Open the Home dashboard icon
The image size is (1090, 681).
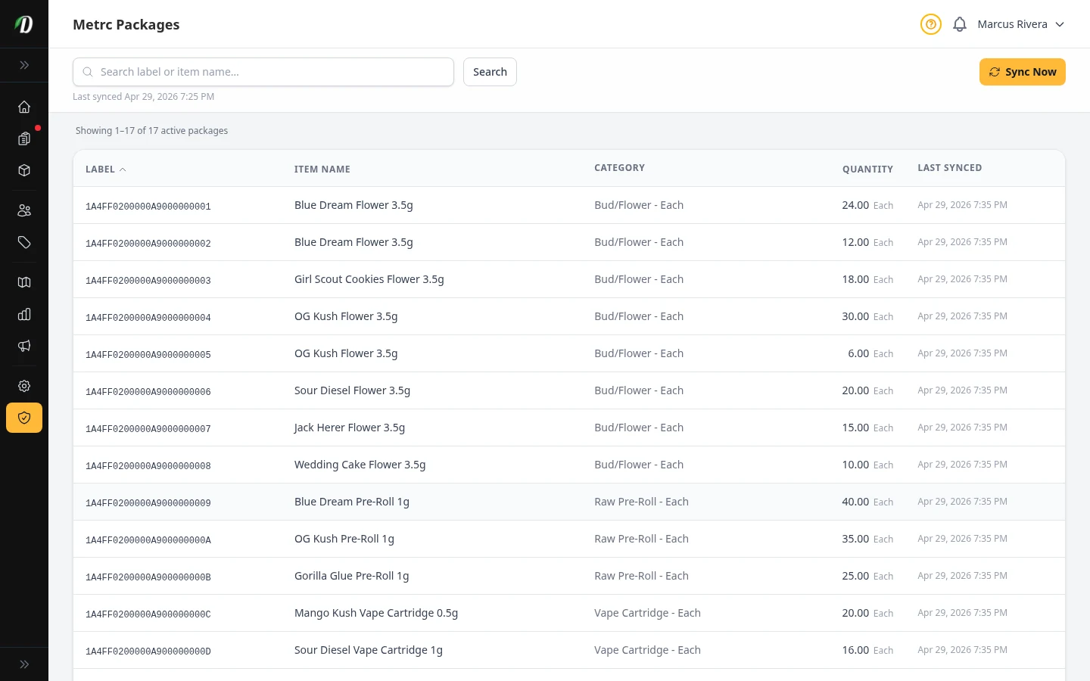click(x=24, y=107)
